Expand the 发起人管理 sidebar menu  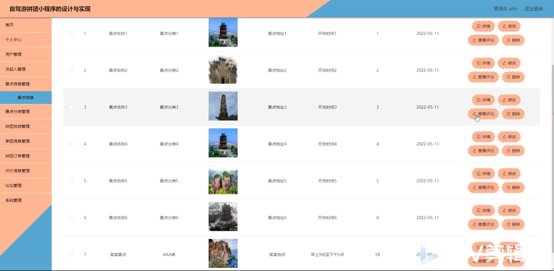[x=26, y=69]
